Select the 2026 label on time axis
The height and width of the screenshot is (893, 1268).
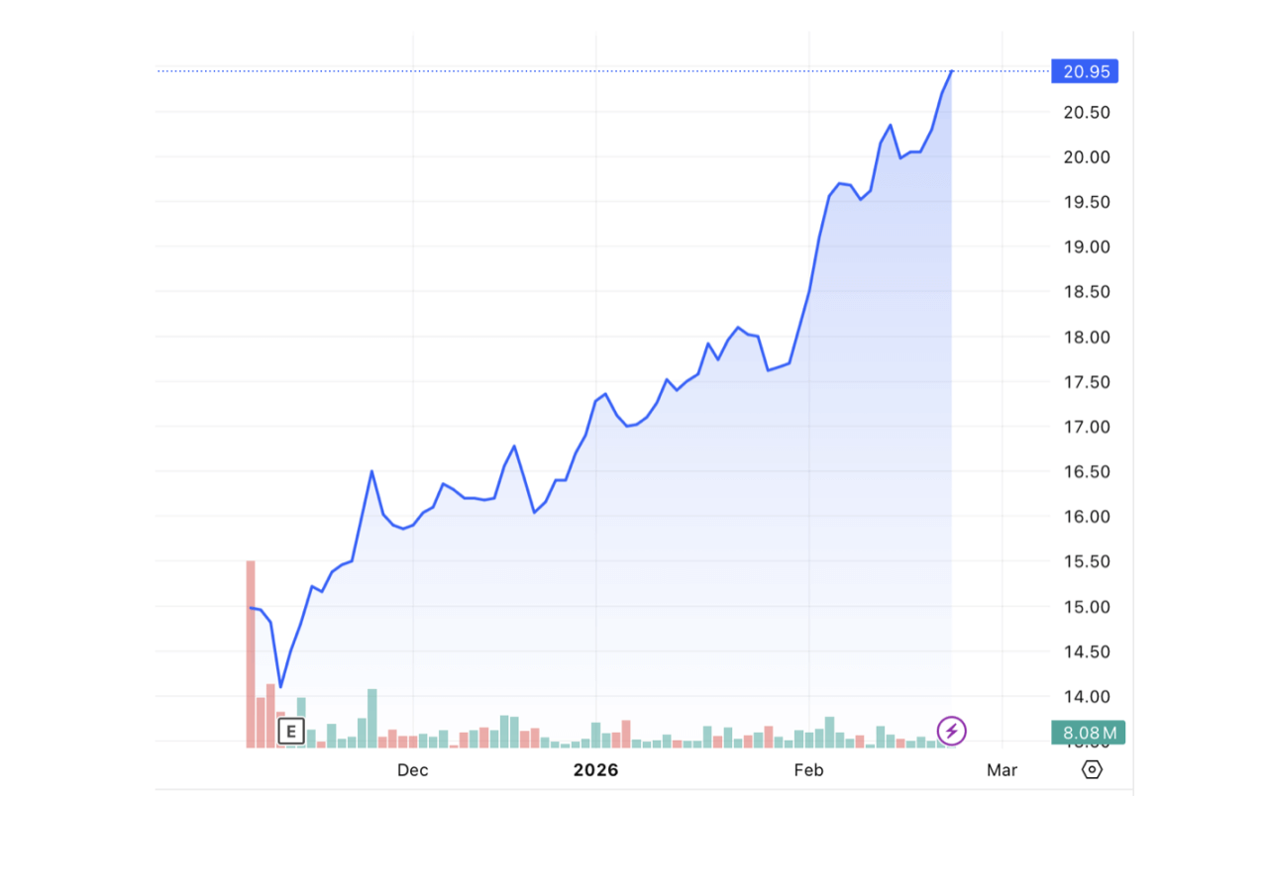[x=595, y=770]
